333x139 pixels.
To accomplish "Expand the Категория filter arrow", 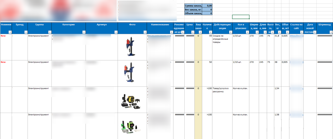I will 84,32.
